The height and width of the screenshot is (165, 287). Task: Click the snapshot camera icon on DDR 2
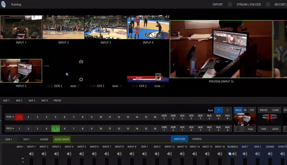(81, 62)
